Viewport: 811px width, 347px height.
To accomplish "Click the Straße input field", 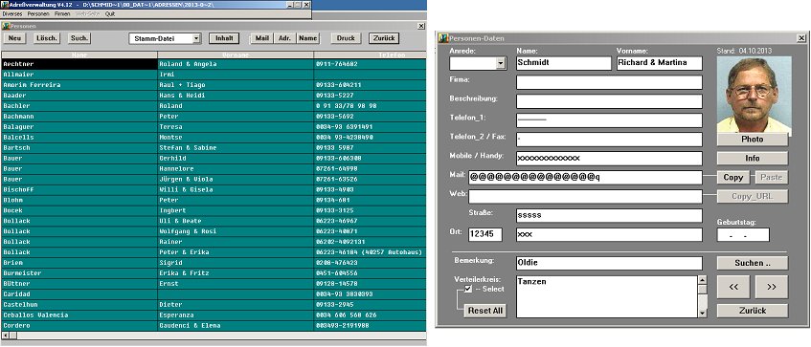I will [609, 215].
